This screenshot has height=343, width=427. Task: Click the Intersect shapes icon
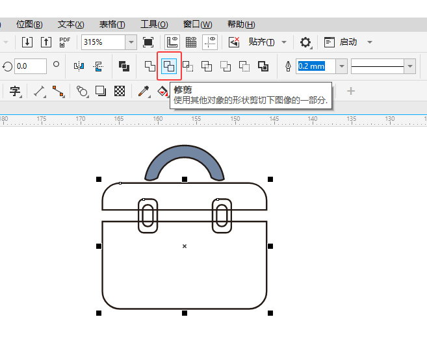188,66
